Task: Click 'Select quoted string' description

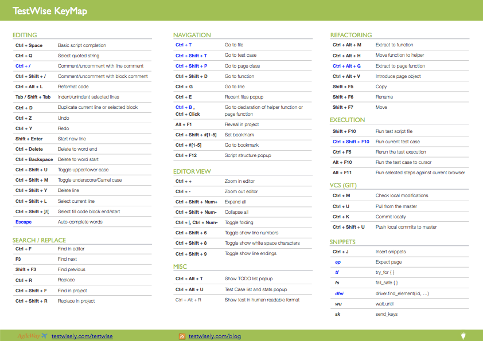Action: pyautogui.click(x=79, y=56)
